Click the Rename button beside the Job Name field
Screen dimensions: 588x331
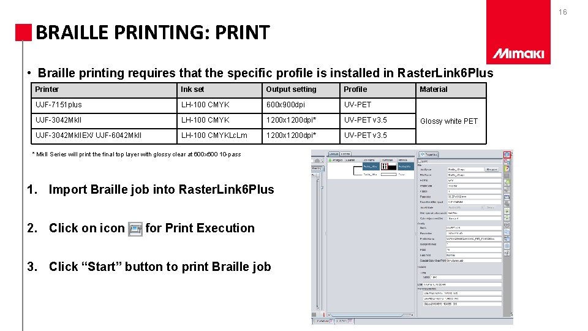(x=492, y=170)
